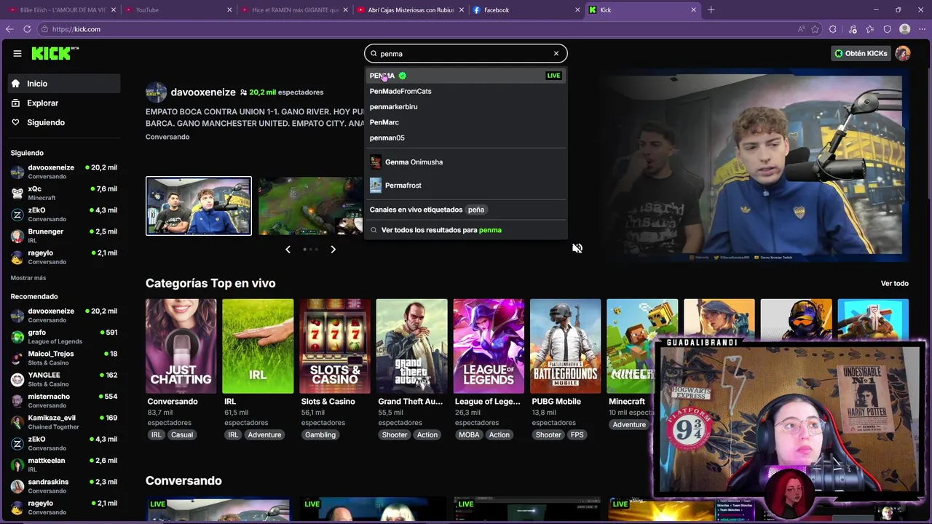Screen dimensions: 932x524
Task: Open the League of Legends category card
Action: tap(489, 346)
